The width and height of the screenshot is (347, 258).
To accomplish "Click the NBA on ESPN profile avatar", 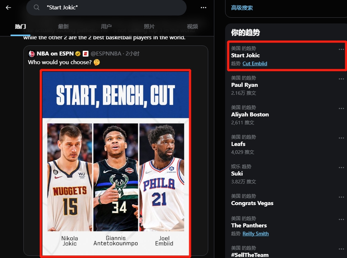I will pos(32,54).
